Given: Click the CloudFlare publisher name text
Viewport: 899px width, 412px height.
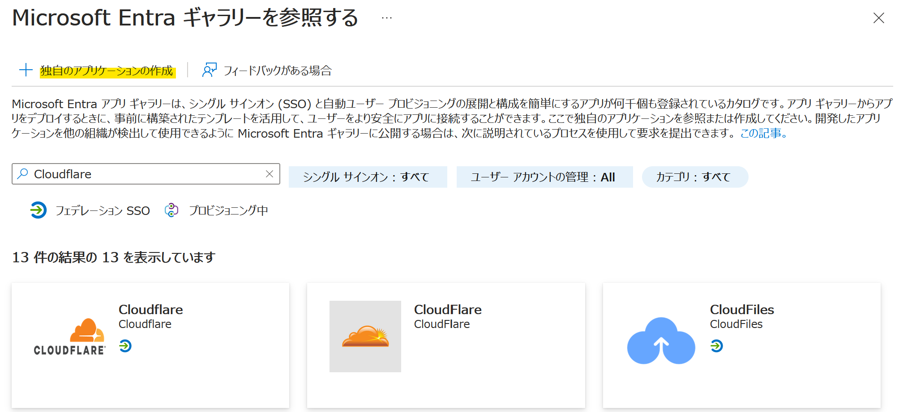Looking at the screenshot, I should click(442, 324).
